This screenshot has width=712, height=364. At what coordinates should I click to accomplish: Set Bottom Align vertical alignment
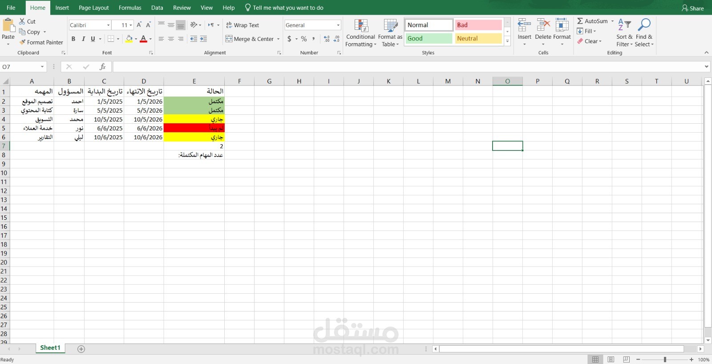coord(181,25)
